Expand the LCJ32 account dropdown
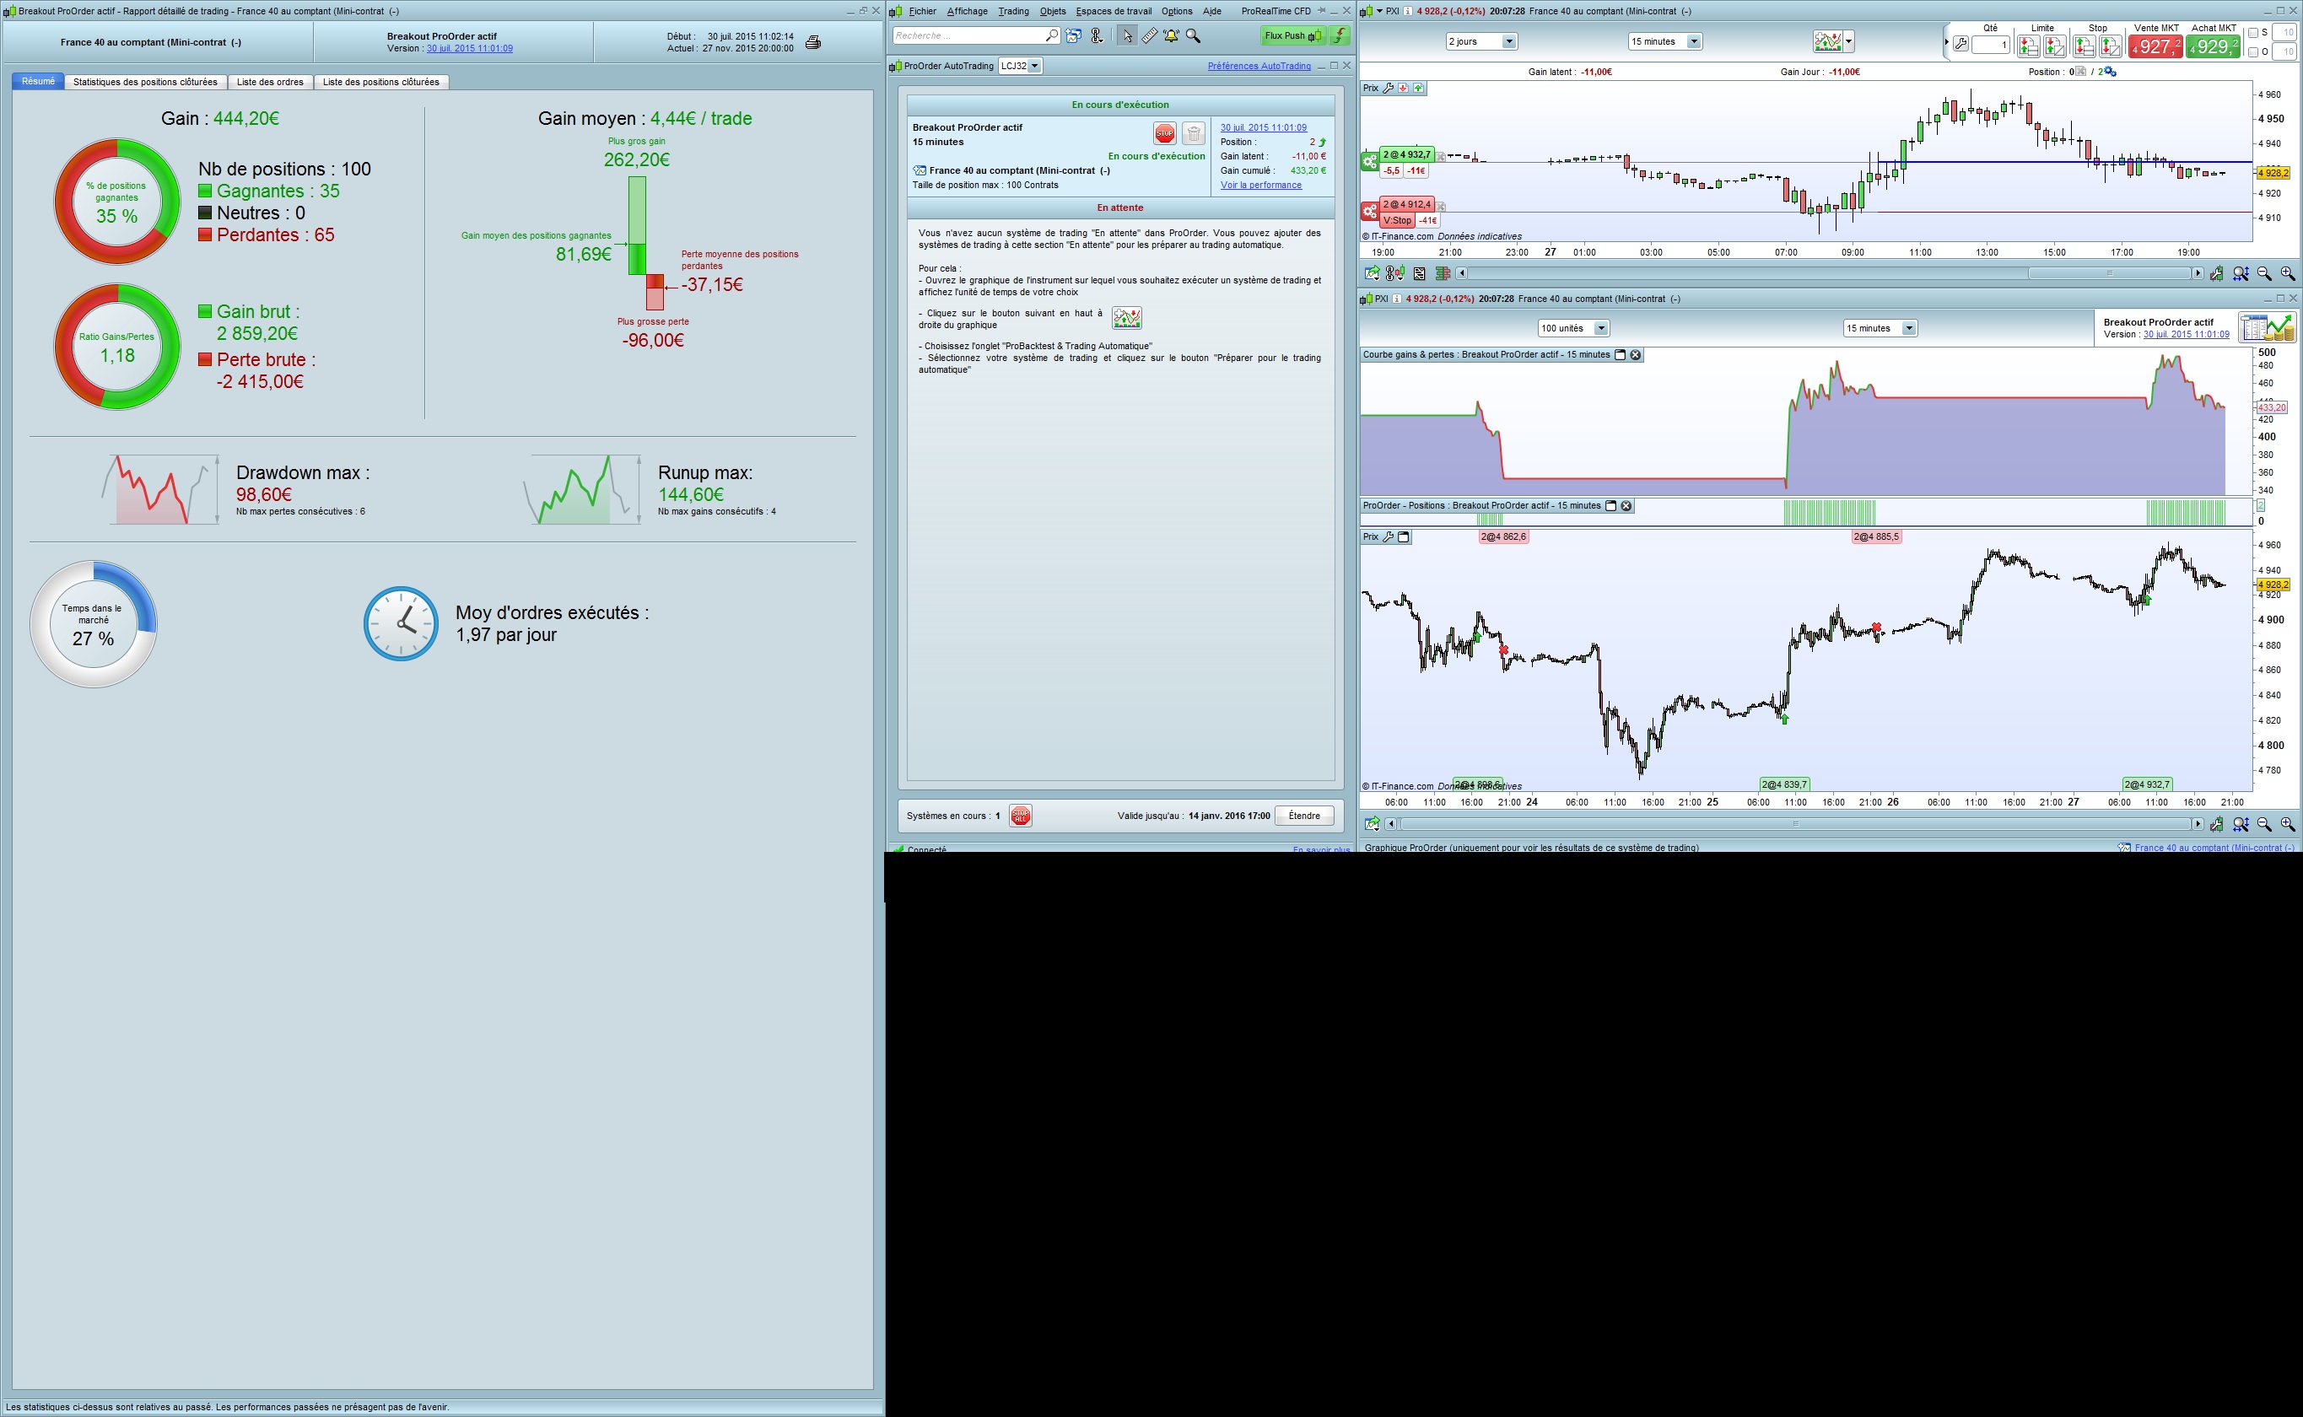2303x1417 pixels. [x=1034, y=67]
